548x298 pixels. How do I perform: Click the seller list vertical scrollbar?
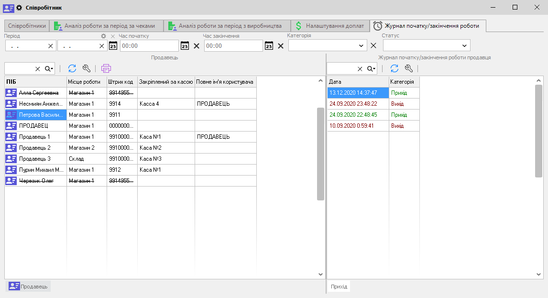coord(320,153)
